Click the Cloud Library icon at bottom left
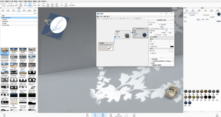This screenshot has width=221, height=117. click(x=4, y=114)
